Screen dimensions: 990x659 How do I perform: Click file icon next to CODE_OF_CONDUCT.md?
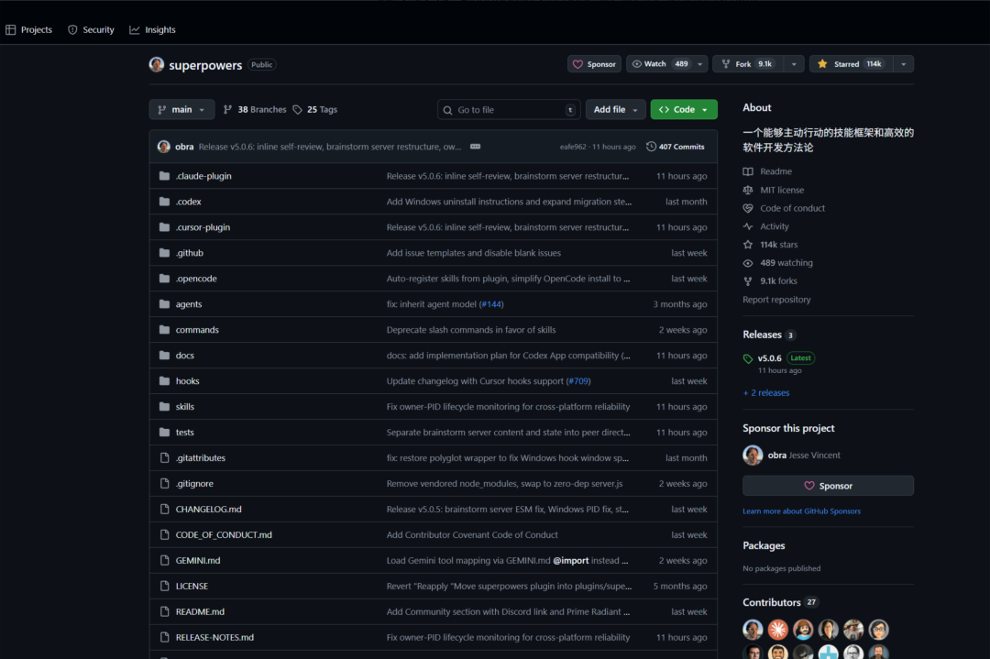[164, 534]
